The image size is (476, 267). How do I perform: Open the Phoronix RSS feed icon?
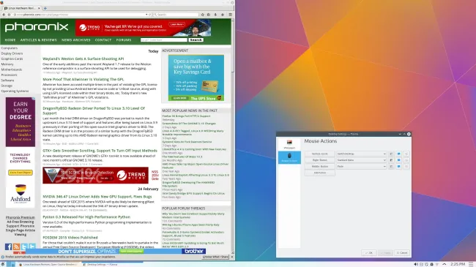click(x=16, y=247)
